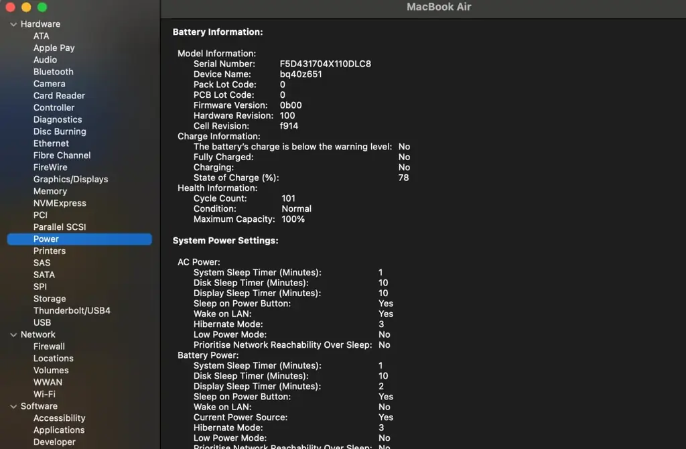686x449 pixels.
Task: Click Hardware Revision value 100
Action: (287, 116)
